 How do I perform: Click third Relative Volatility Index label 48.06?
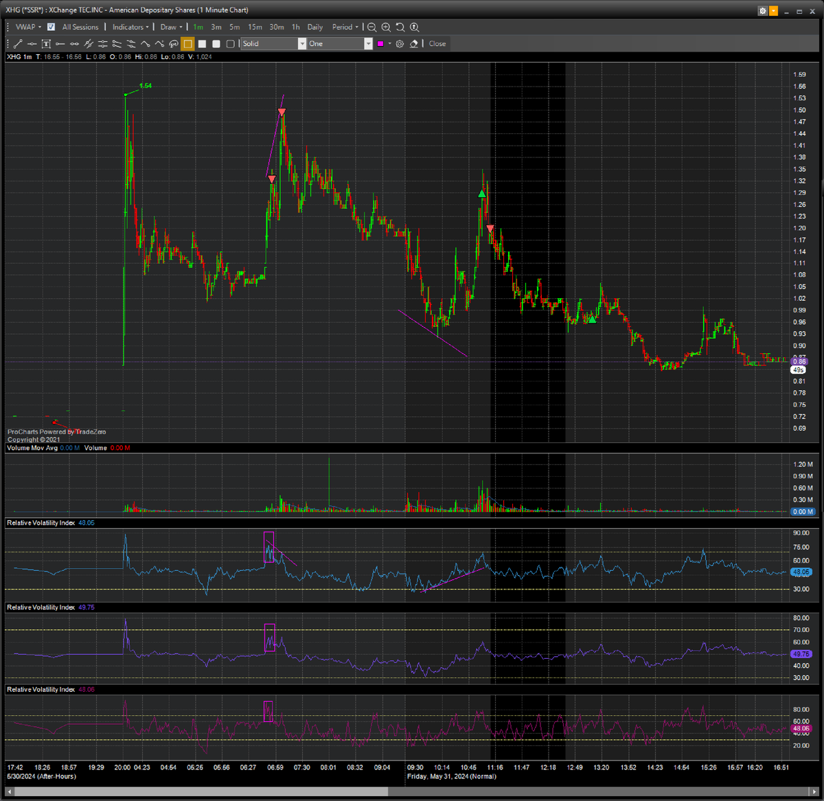click(51, 689)
